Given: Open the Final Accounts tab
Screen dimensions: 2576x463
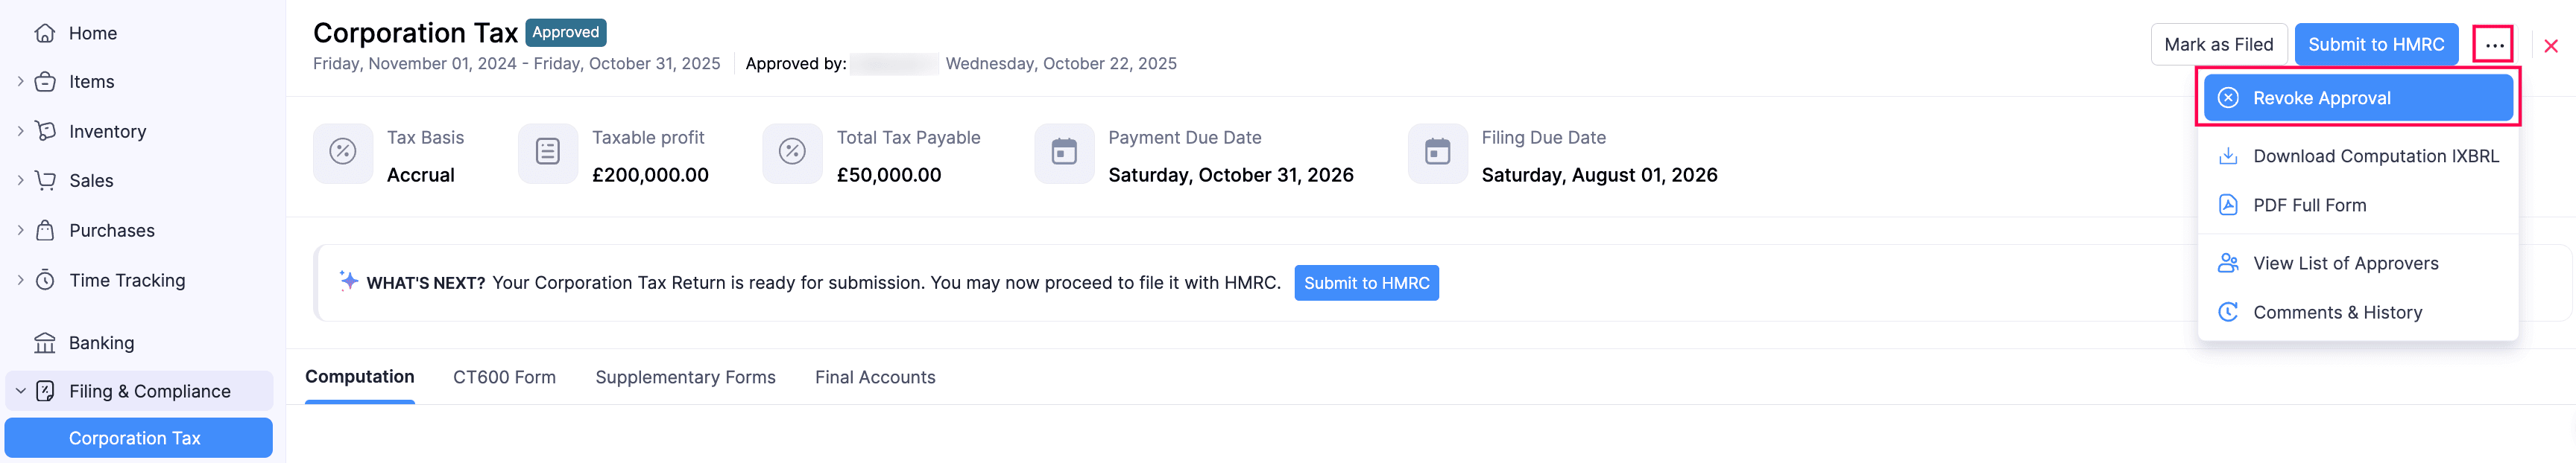Looking at the screenshot, I should (x=875, y=377).
